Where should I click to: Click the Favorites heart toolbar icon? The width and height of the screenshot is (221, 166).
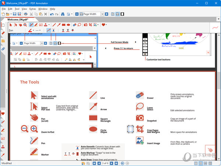click(x=103, y=25)
